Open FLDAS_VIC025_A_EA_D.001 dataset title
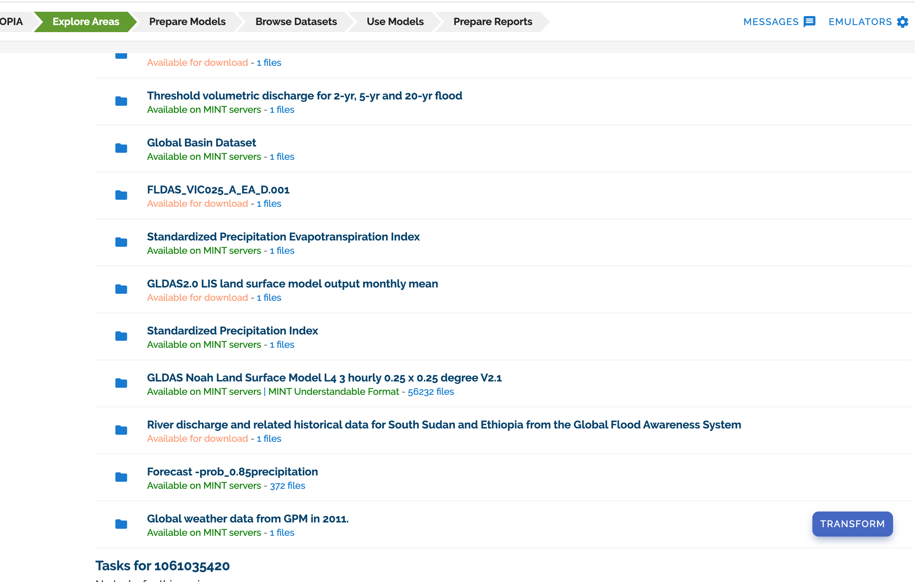Viewport: 915px width, 582px height. pos(218,190)
